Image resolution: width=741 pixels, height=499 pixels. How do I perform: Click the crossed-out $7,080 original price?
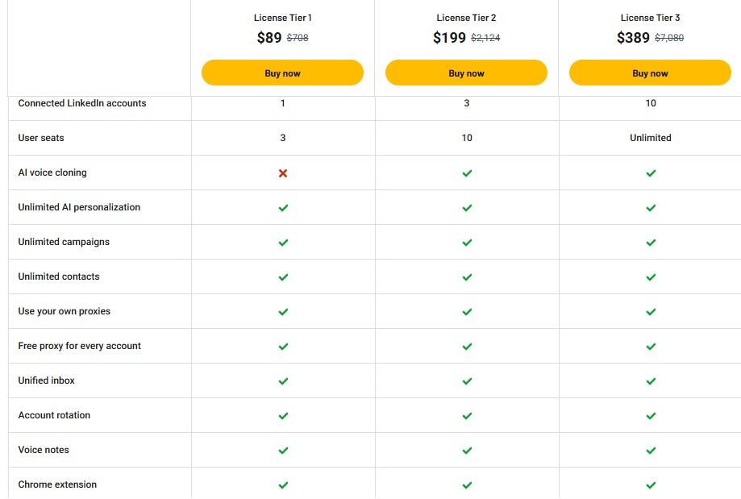[x=670, y=38]
